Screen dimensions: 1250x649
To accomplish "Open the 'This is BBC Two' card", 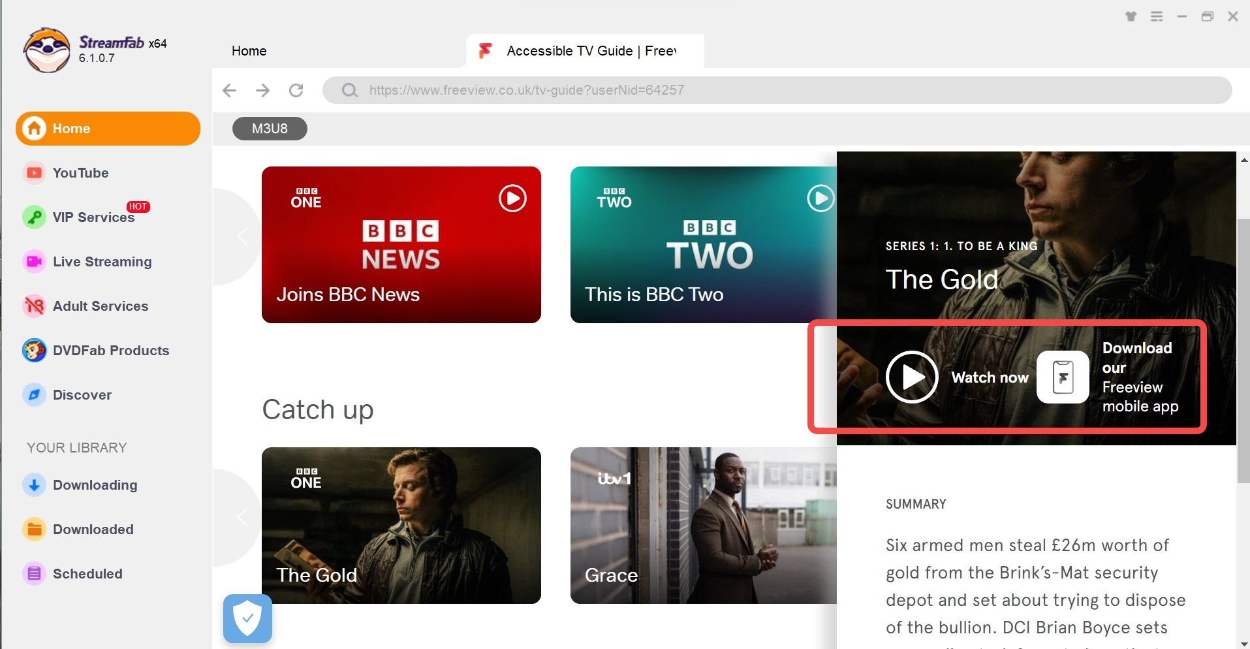I will (x=704, y=245).
